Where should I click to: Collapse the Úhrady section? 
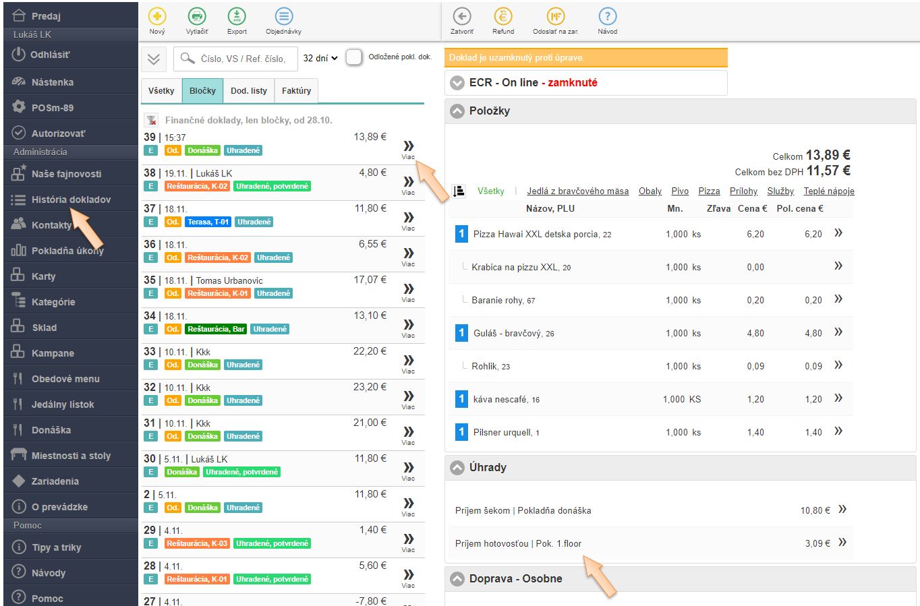point(457,468)
